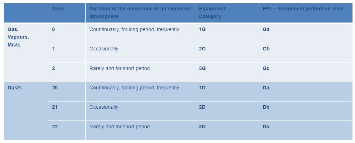Select the Db protection level cell
This screenshot has width=355, height=143.
tap(266, 107)
